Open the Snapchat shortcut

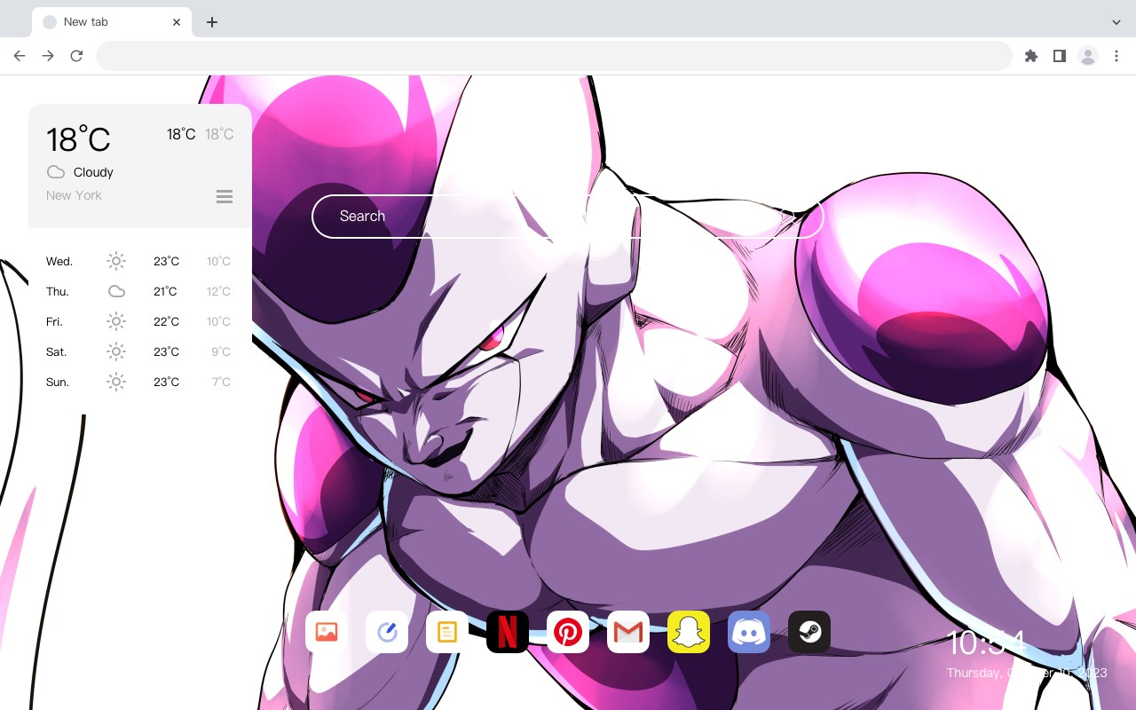(x=689, y=632)
